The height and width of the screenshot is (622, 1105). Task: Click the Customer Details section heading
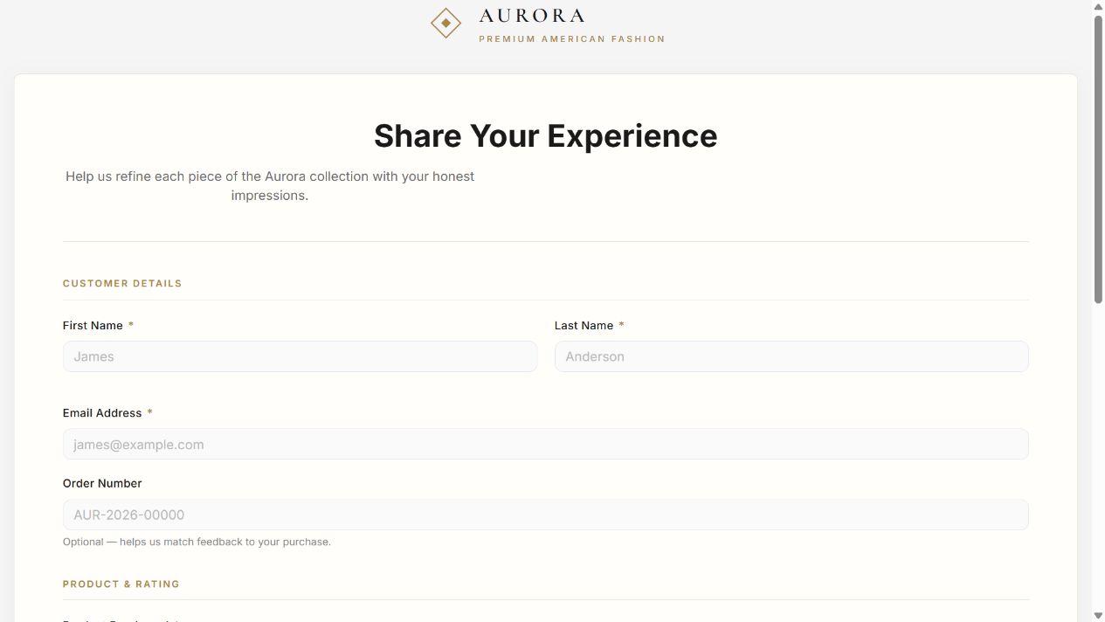(122, 284)
